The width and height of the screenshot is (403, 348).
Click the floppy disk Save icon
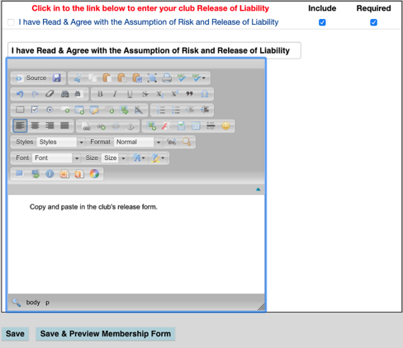click(57, 78)
